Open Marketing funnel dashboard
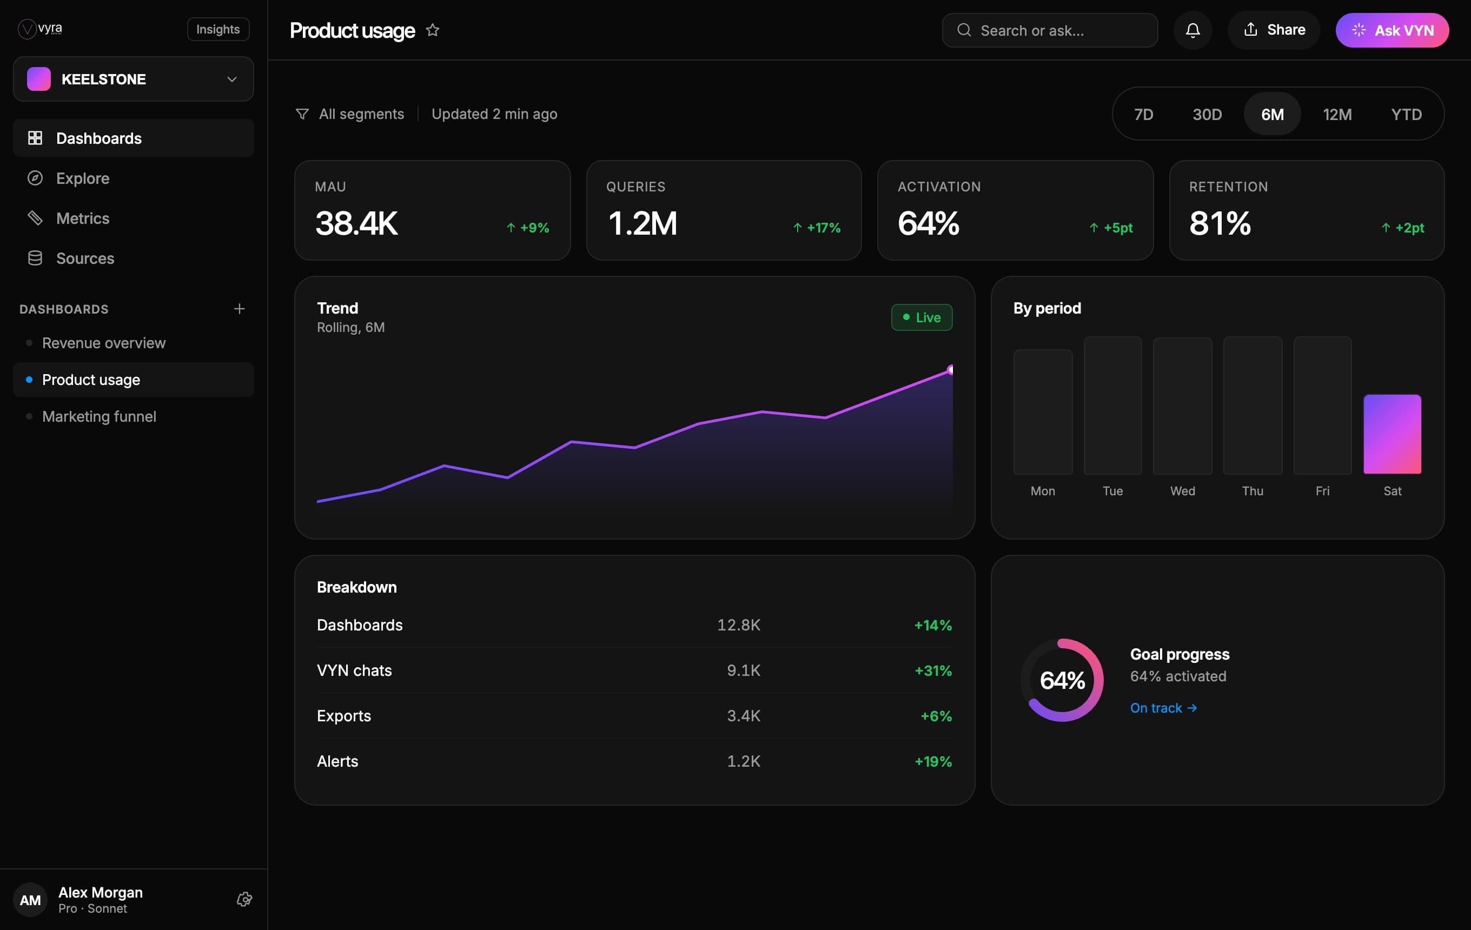 tap(133, 416)
